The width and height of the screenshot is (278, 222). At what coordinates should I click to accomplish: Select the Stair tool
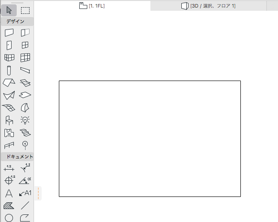tap(25, 132)
